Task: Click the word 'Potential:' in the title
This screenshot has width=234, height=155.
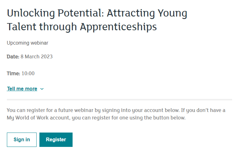Action: (81, 13)
